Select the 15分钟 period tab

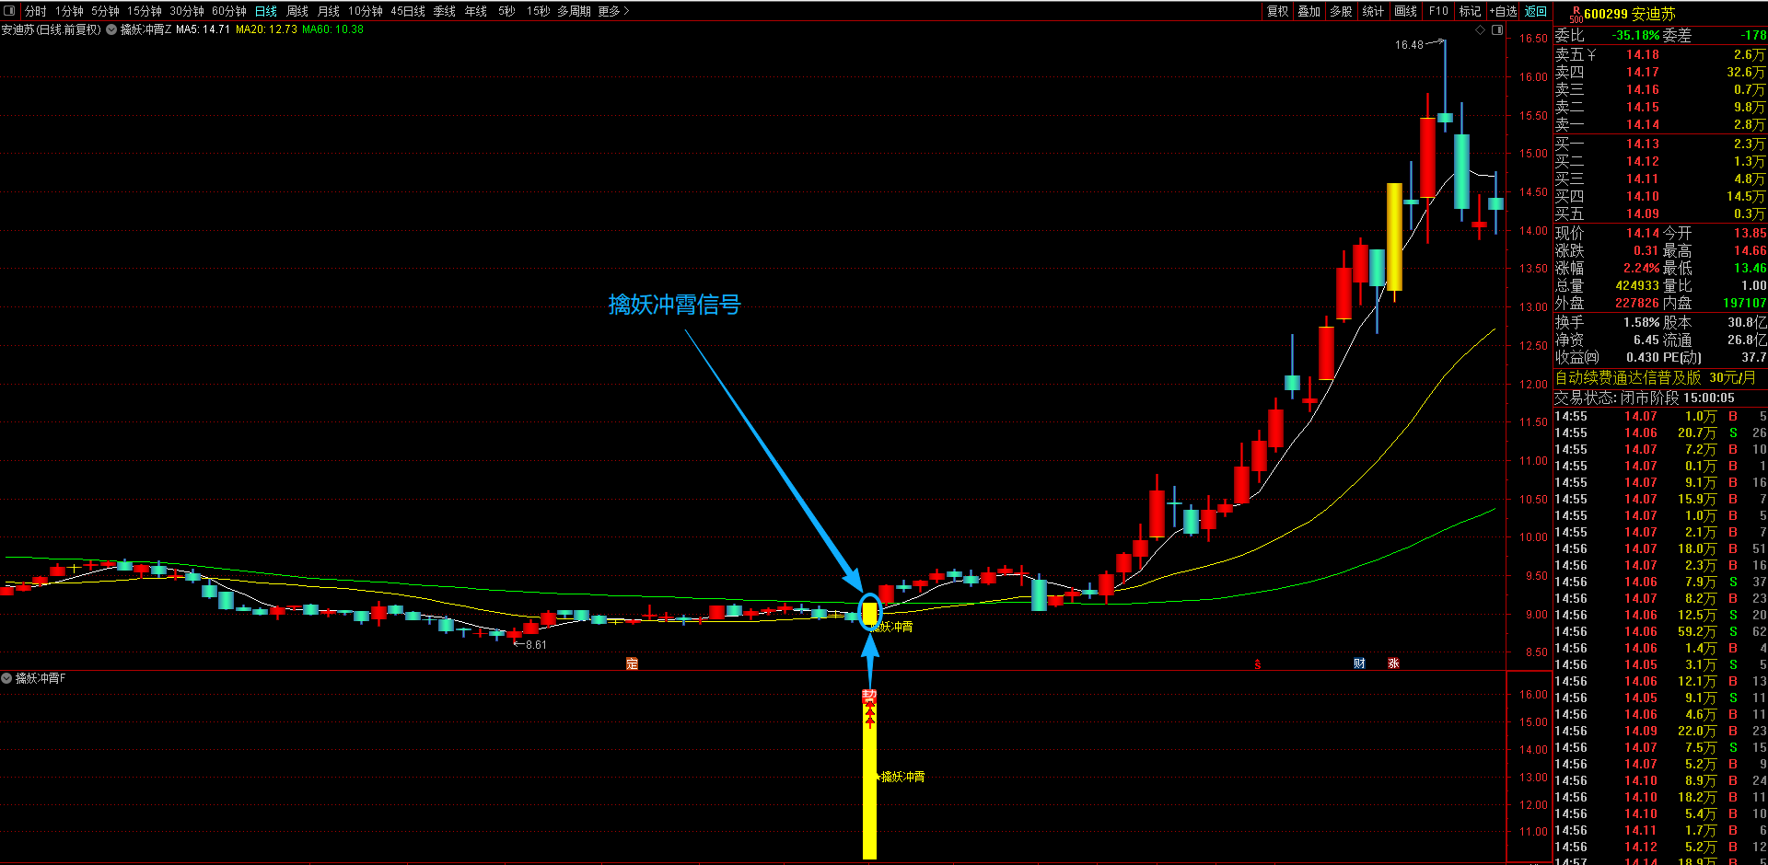tap(145, 11)
